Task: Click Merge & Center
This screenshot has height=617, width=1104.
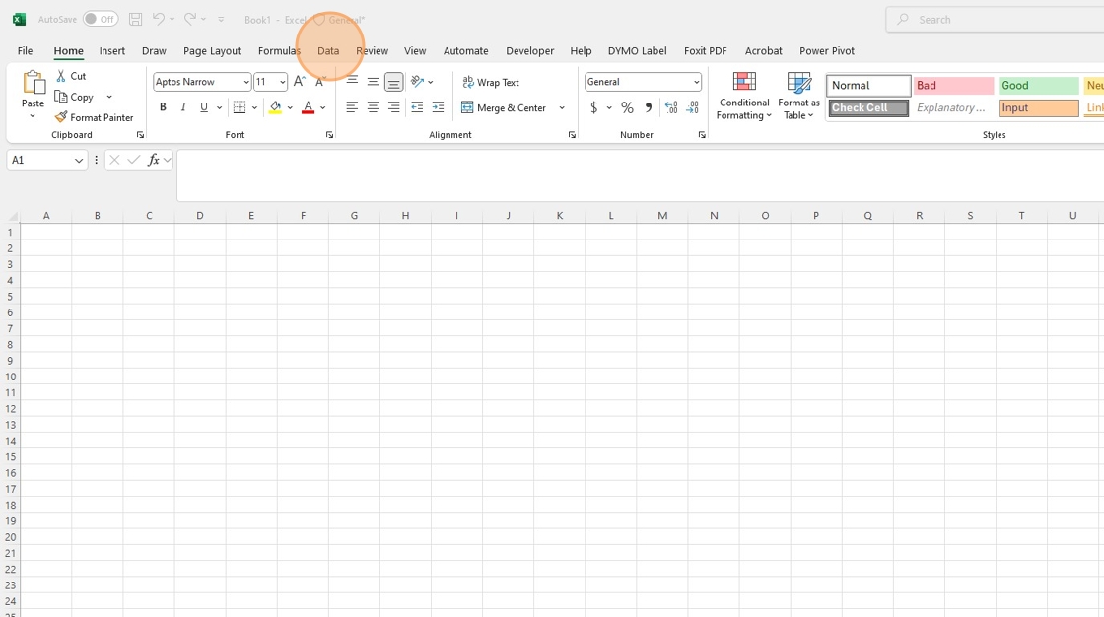Action: click(x=504, y=107)
